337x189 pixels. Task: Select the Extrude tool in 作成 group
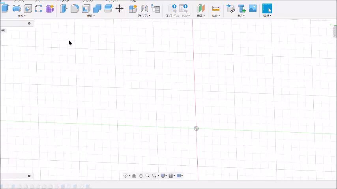click(x=6, y=8)
